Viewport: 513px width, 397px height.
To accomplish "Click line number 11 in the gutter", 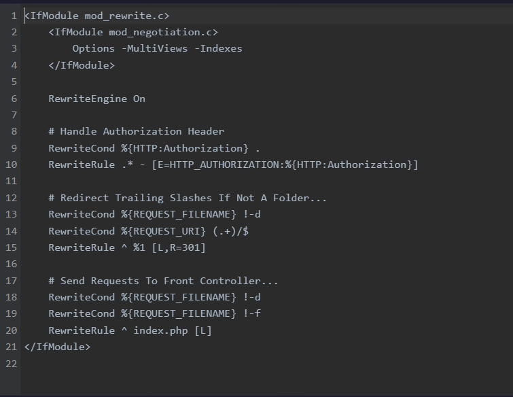I will [11, 181].
